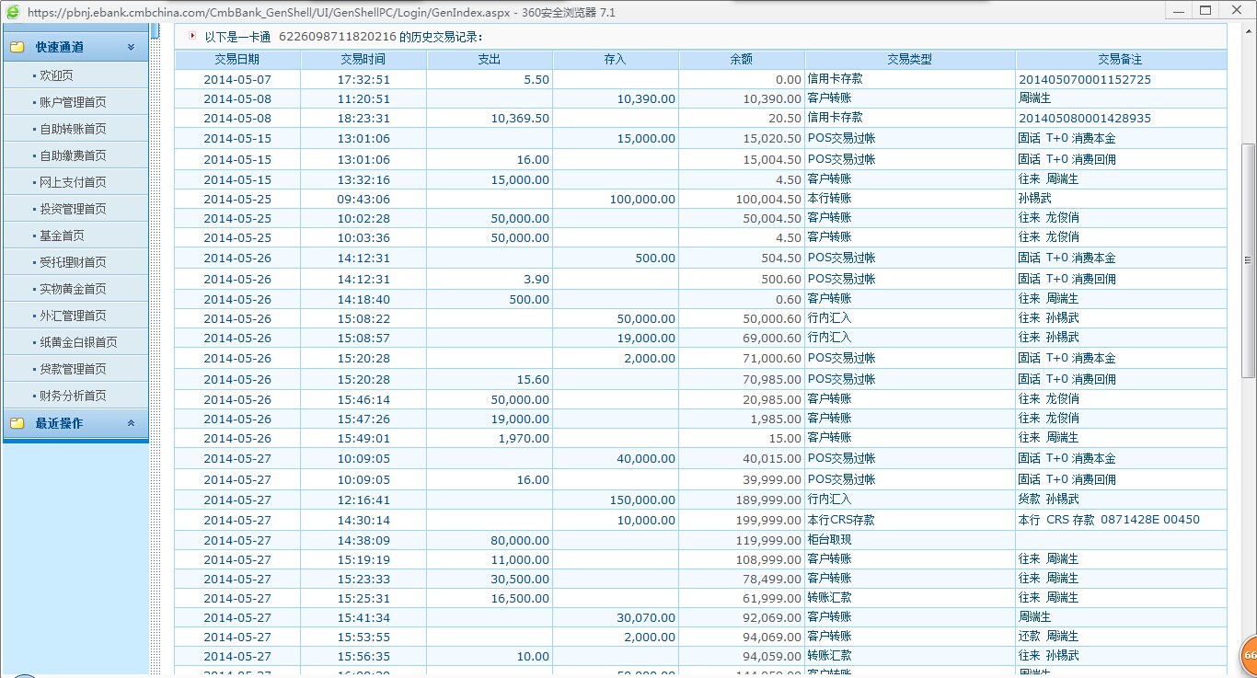
Task: Click the orange badge in bottom-right corner
Action: (1249, 655)
